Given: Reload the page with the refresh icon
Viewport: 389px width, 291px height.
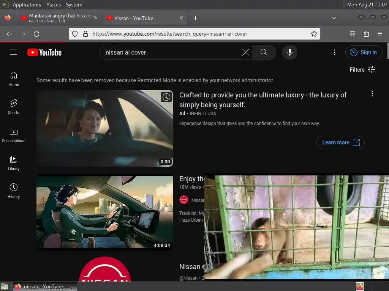Looking at the screenshot, I should (x=36, y=34).
